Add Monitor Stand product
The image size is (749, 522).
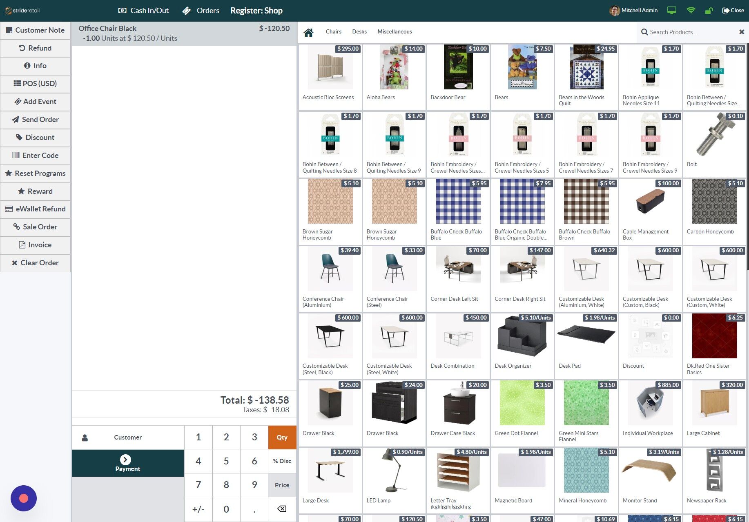[x=651, y=480]
